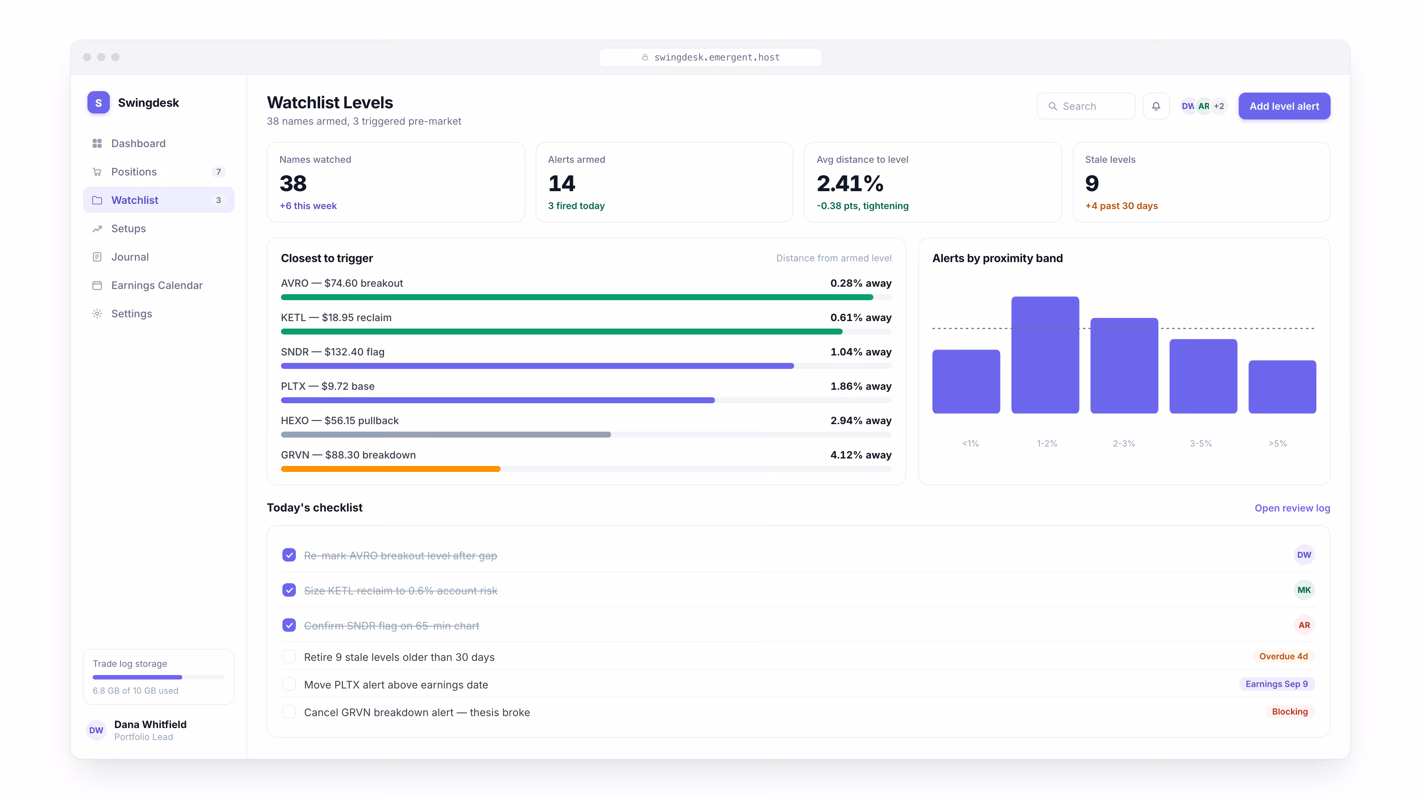Viewport: 1421px width, 799px height.
Task: Click KETL $18.95 reclaim progress bar
Action: click(x=586, y=332)
